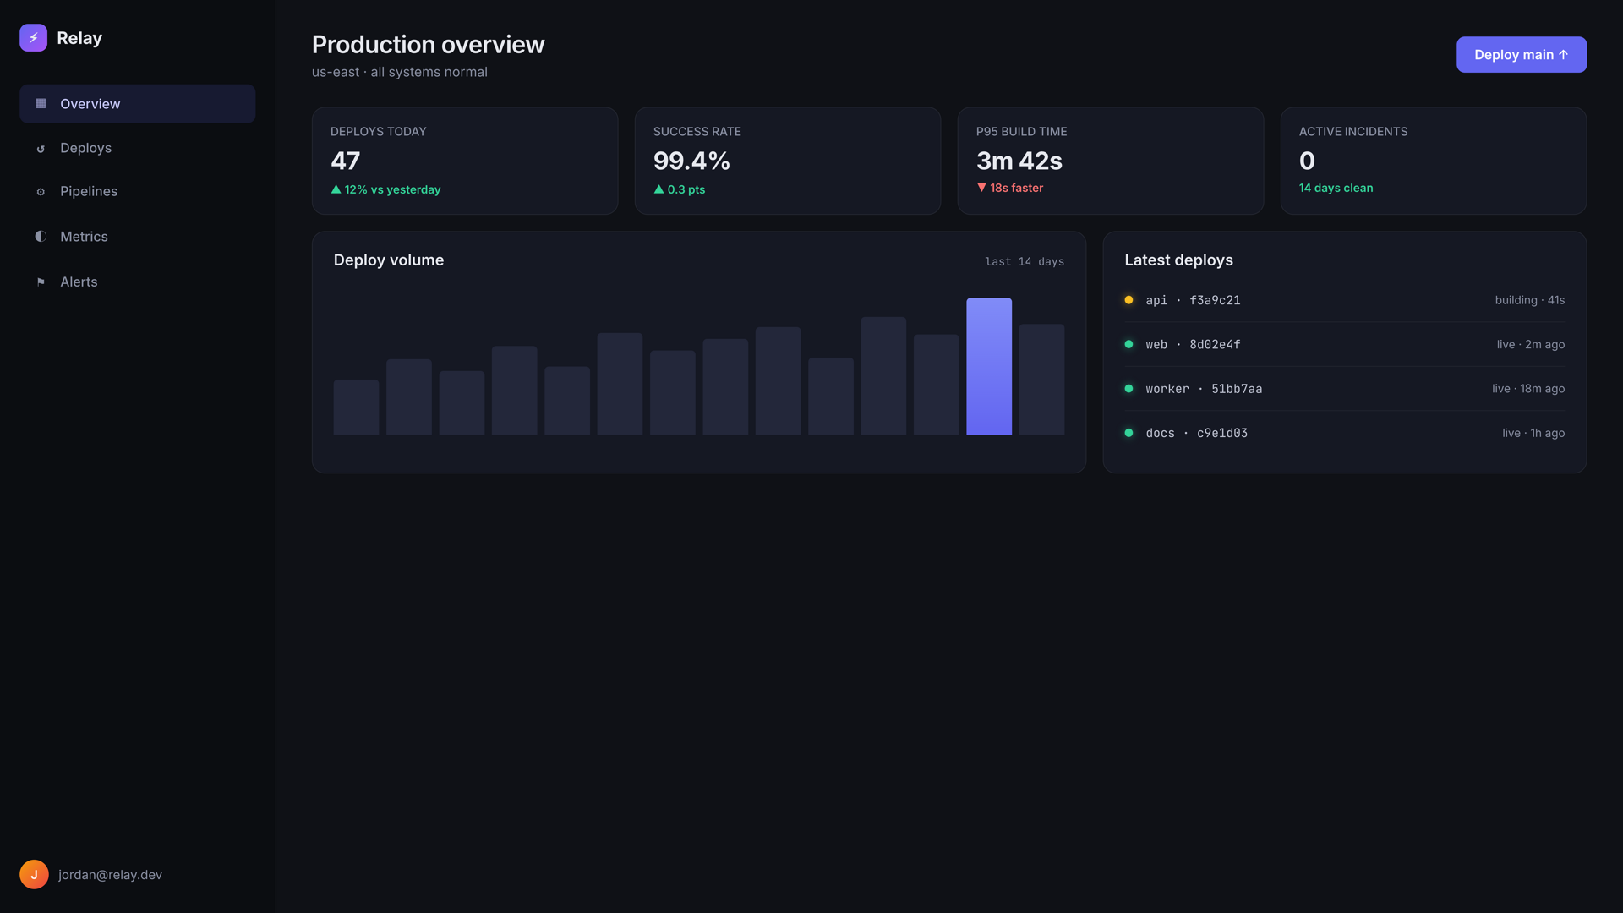1623x913 pixels.
Task: Open the docs · c9e1d03 deploy row
Action: click(1344, 433)
